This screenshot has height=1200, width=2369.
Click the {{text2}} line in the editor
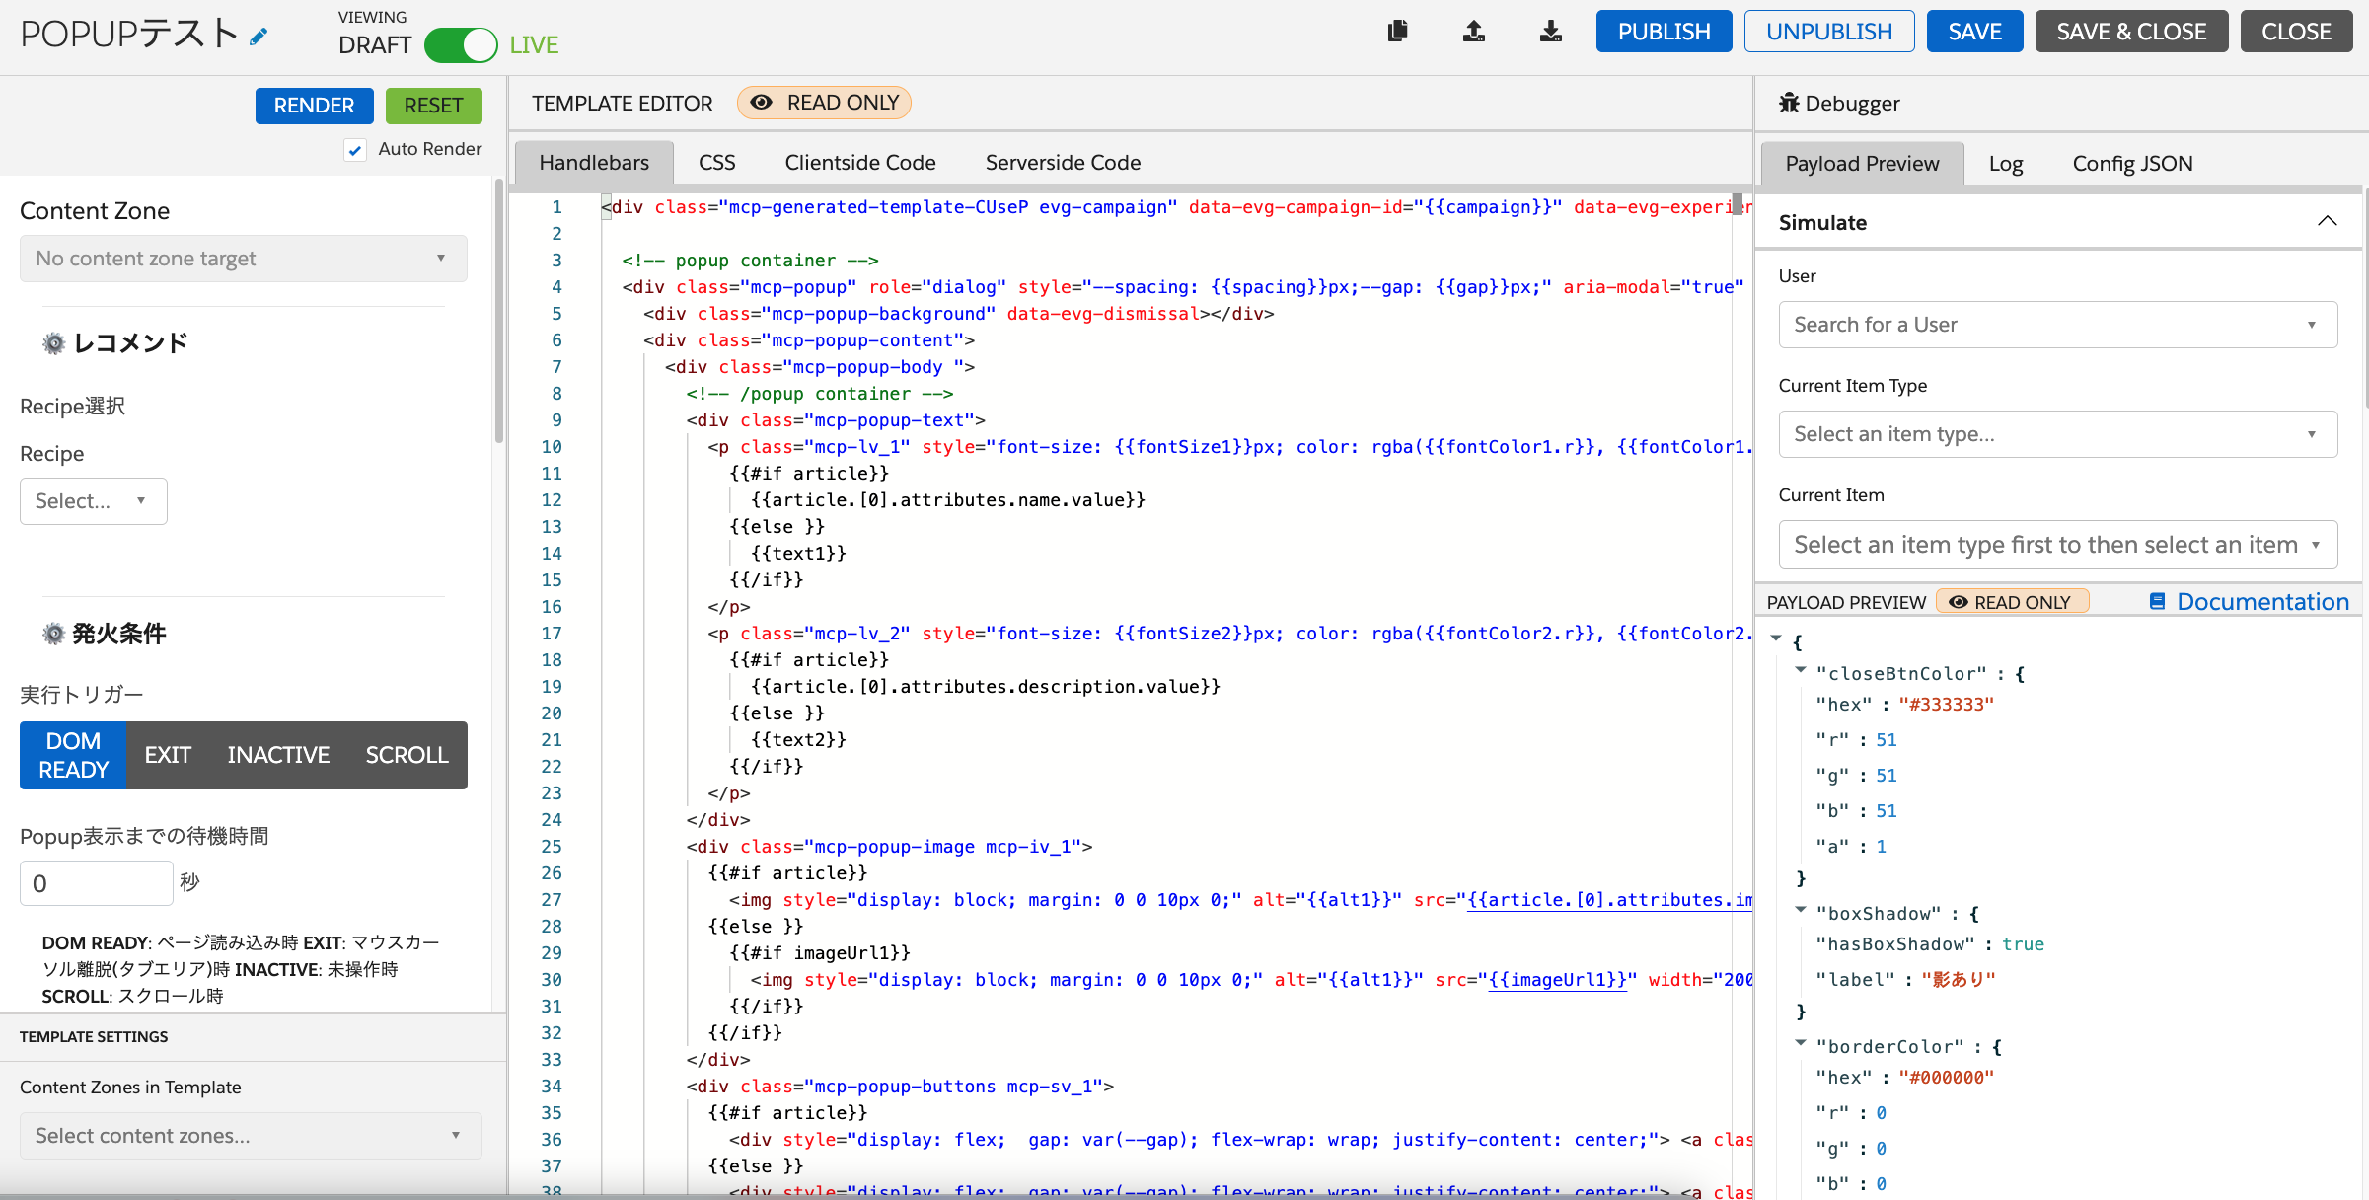click(x=798, y=740)
